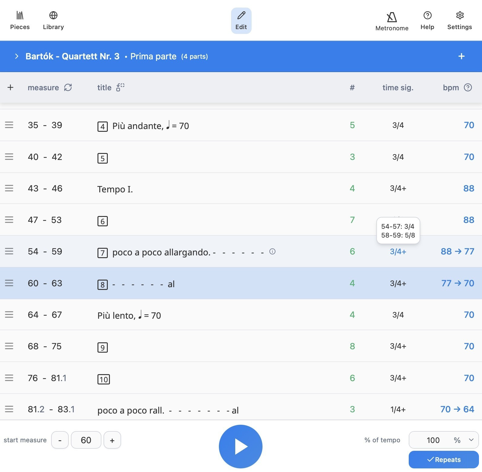The image size is (482, 472).
Task: Click rehearsal mark 10 box
Action: click(104, 379)
